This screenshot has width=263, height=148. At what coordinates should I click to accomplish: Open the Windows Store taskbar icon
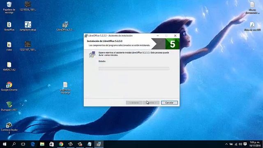51,144
